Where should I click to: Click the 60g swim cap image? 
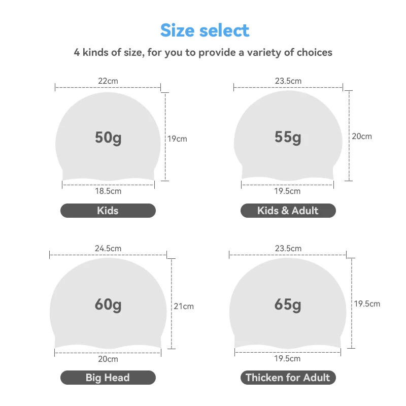pos(108,303)
